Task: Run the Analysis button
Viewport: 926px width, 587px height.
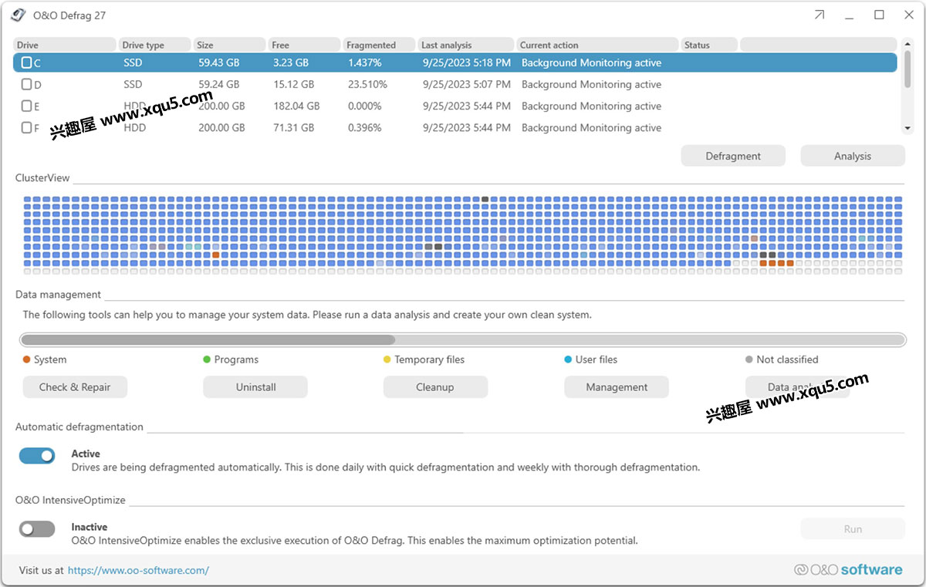Action: coord(853,156)
